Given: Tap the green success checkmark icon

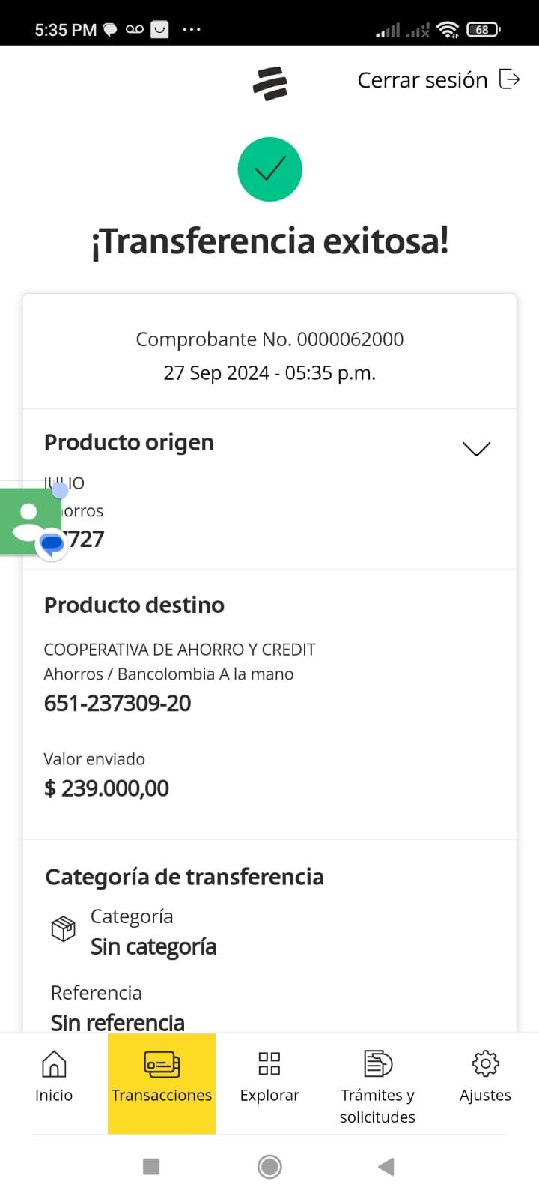Looking at the screenshot, I should coord(269,169).
